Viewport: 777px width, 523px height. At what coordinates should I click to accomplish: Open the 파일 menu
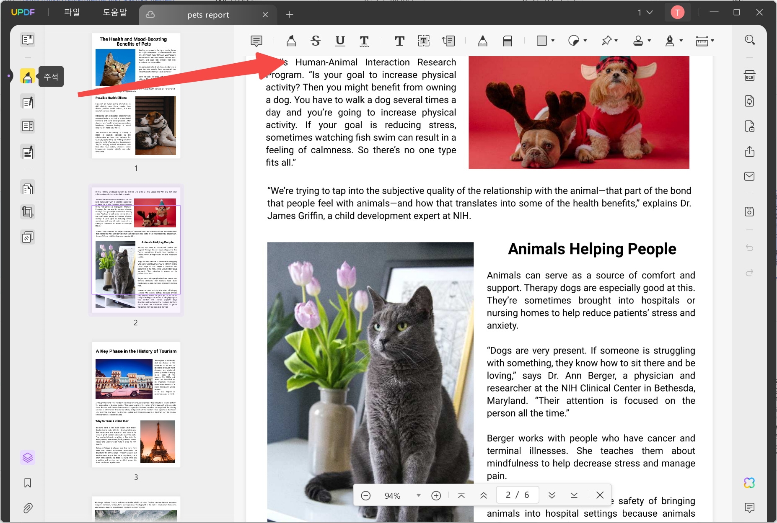point(72,13)
